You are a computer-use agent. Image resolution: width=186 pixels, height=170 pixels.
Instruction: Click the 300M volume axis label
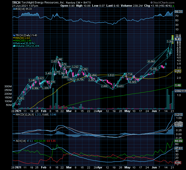tap(8, 86)
